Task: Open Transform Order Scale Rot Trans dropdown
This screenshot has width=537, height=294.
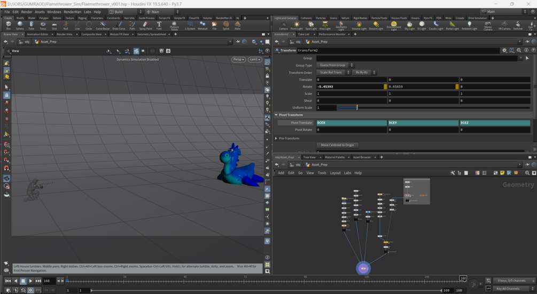Action: click(333, 73)
